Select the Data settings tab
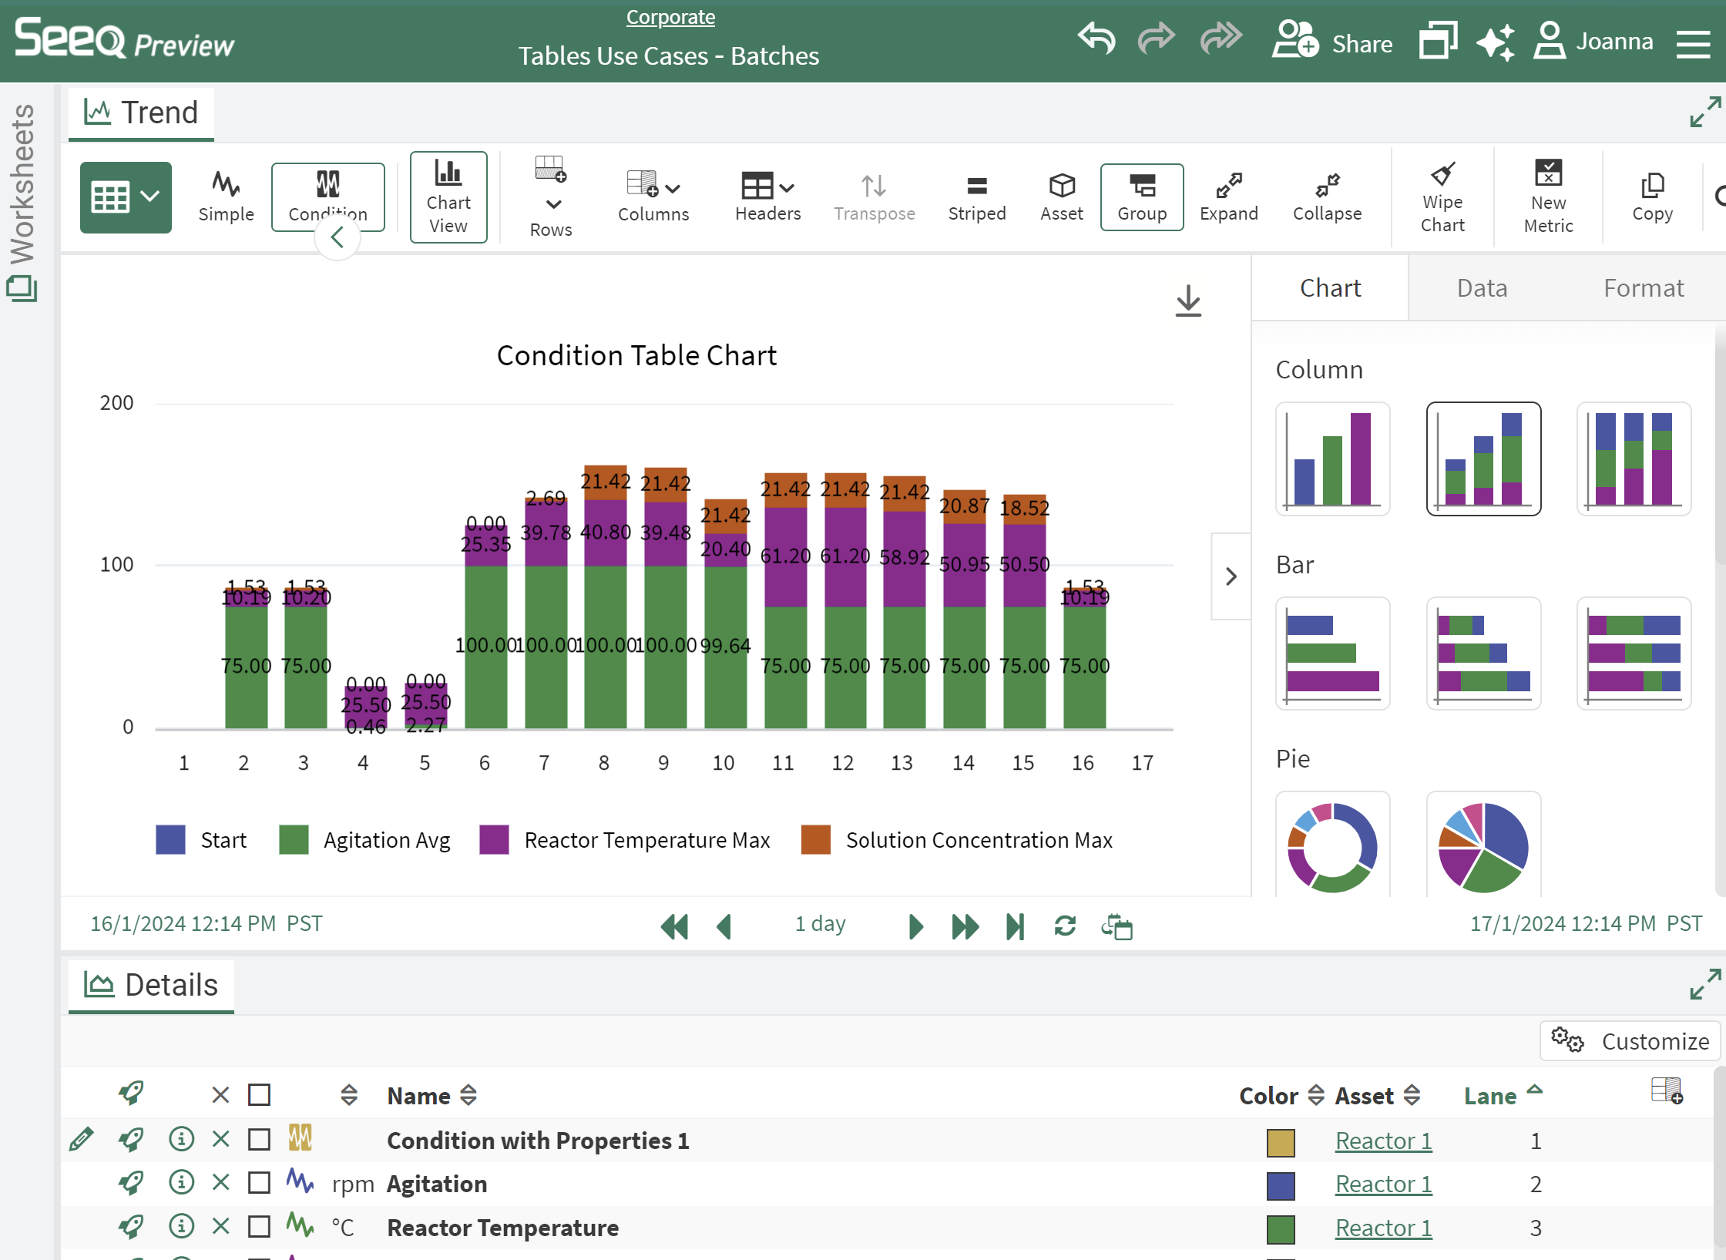Screen dimensions: 1726x1260 1482,288
